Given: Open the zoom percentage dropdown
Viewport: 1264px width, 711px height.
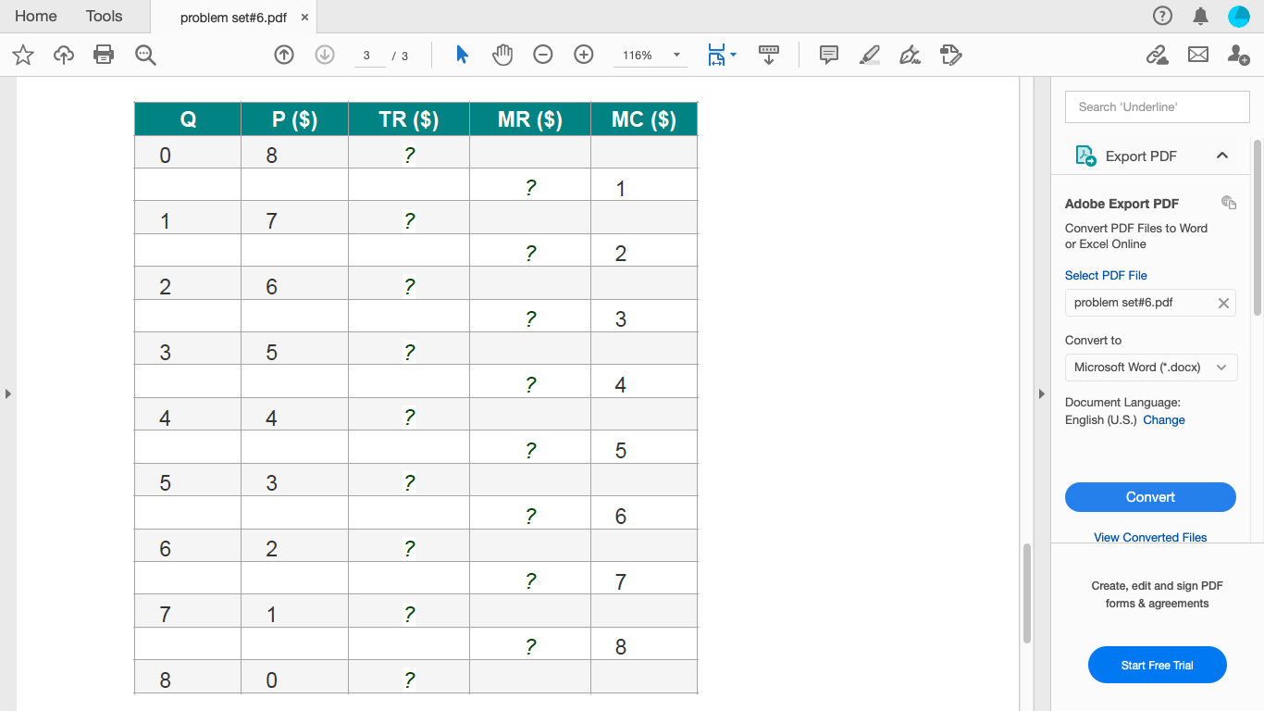Looking at the screenshot, I should pos(676,55).
